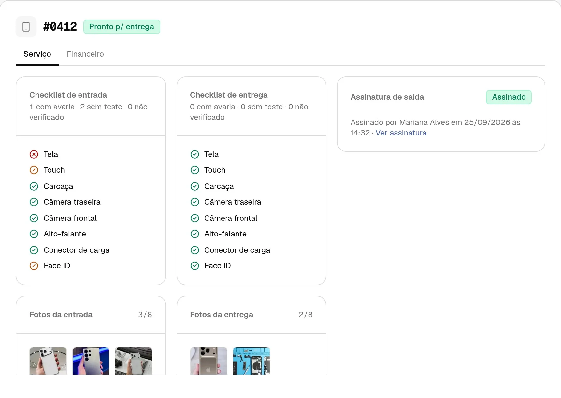This screenshot has width=561, height=398.
Task: Click the red damage icon for entry Tela
Action: click(x=34, y=154)
